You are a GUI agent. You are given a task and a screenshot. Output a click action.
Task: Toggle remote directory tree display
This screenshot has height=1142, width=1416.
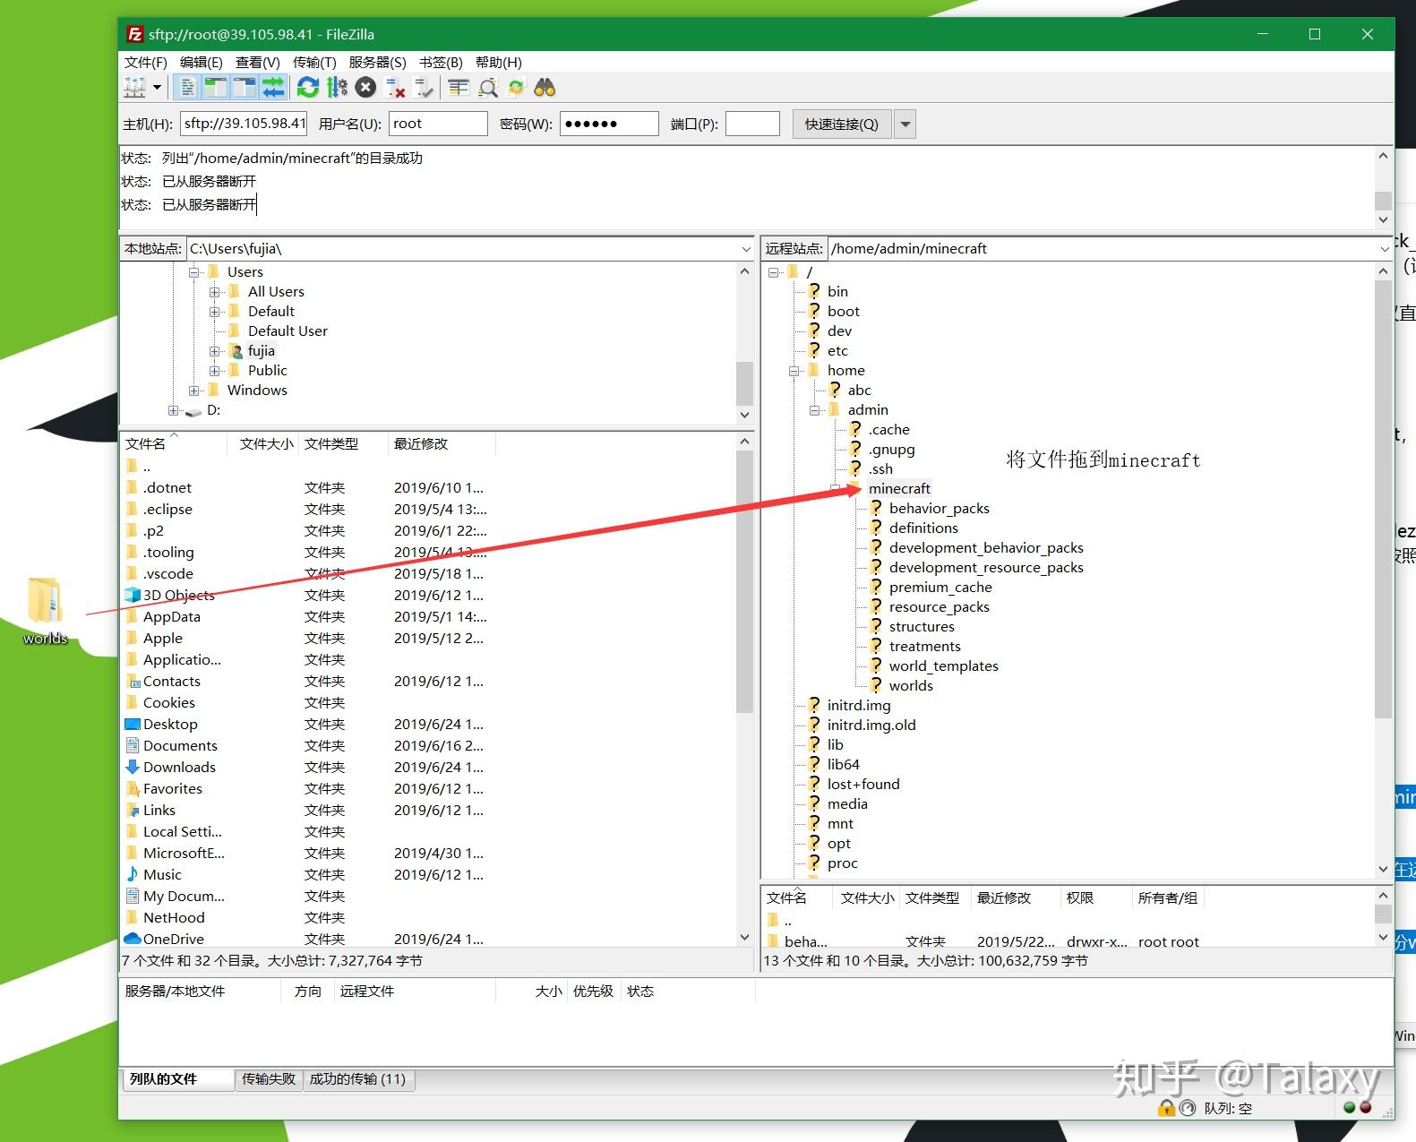click(245, 87)
